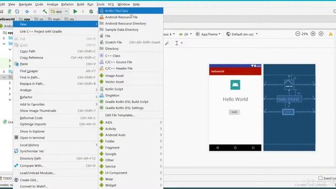Screen dimensions: 336x189
Task: Click the magic wand icon in the design toolbar
Action: (167, 43)
